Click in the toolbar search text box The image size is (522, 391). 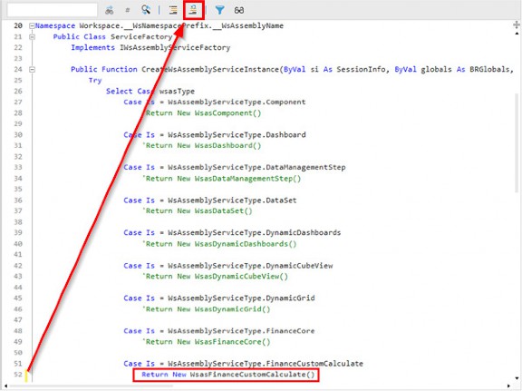pyautogui.click(x=53, y=10)
